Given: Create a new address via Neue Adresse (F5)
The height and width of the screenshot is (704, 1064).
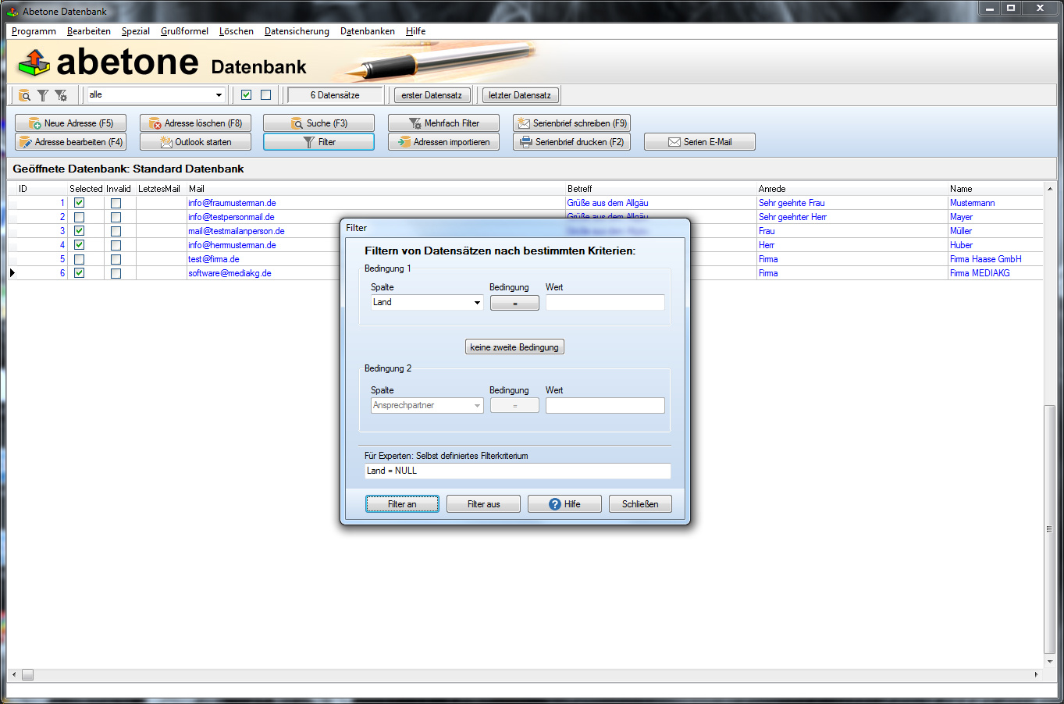Looking at the screenshot, I should pos(70,123).
